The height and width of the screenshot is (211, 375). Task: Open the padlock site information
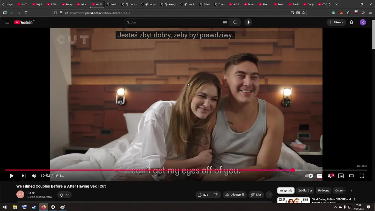(x=61, y=13)
